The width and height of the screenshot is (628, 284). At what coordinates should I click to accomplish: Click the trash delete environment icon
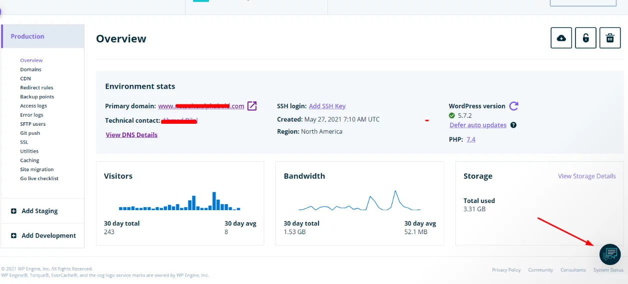tap(610, 38)
